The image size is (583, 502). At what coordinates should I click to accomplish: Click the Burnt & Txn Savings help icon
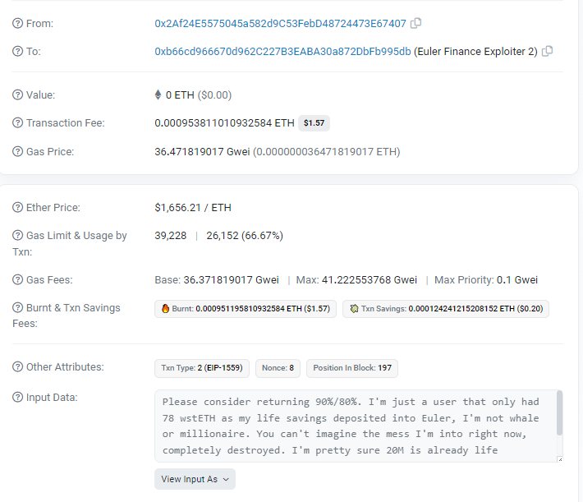tap(17, 308)
